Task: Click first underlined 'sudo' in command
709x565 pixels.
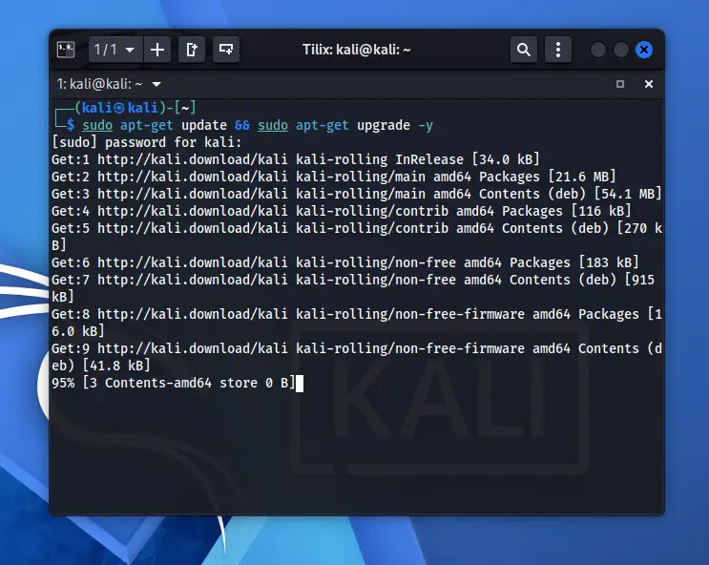Action: tap(97, 125)
